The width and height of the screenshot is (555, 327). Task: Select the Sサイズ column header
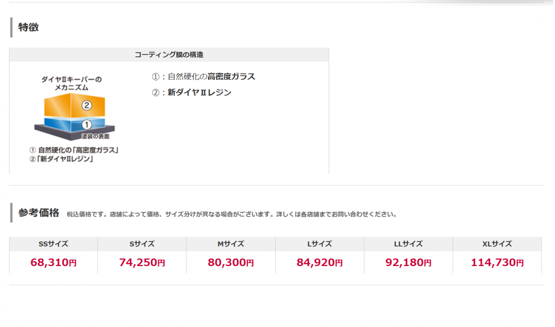tap(142, 244)
